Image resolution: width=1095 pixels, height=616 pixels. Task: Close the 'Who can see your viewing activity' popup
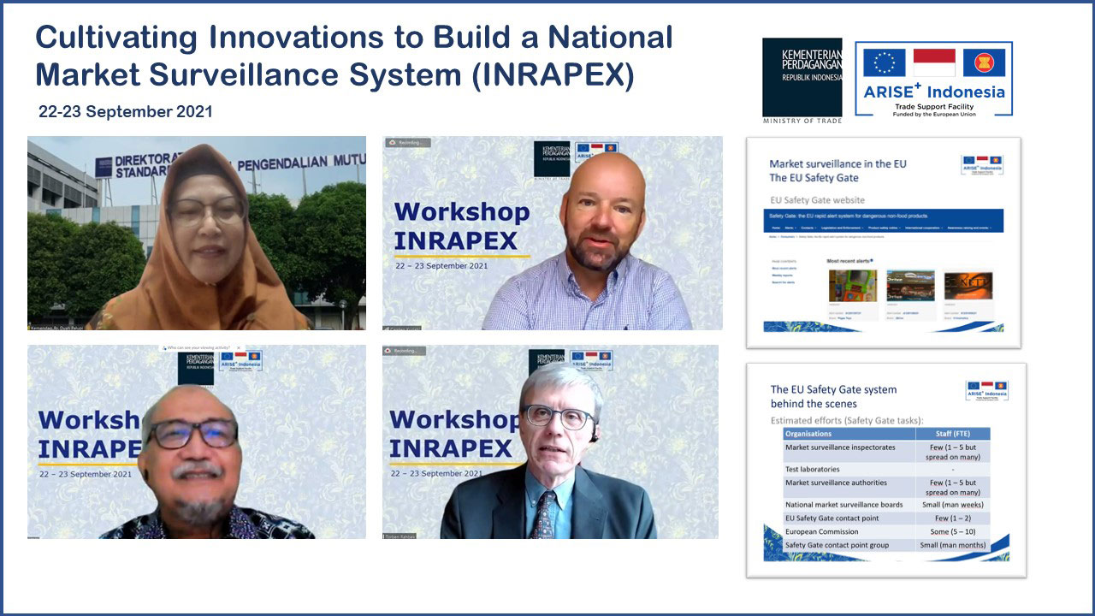[x=239, y=348]
